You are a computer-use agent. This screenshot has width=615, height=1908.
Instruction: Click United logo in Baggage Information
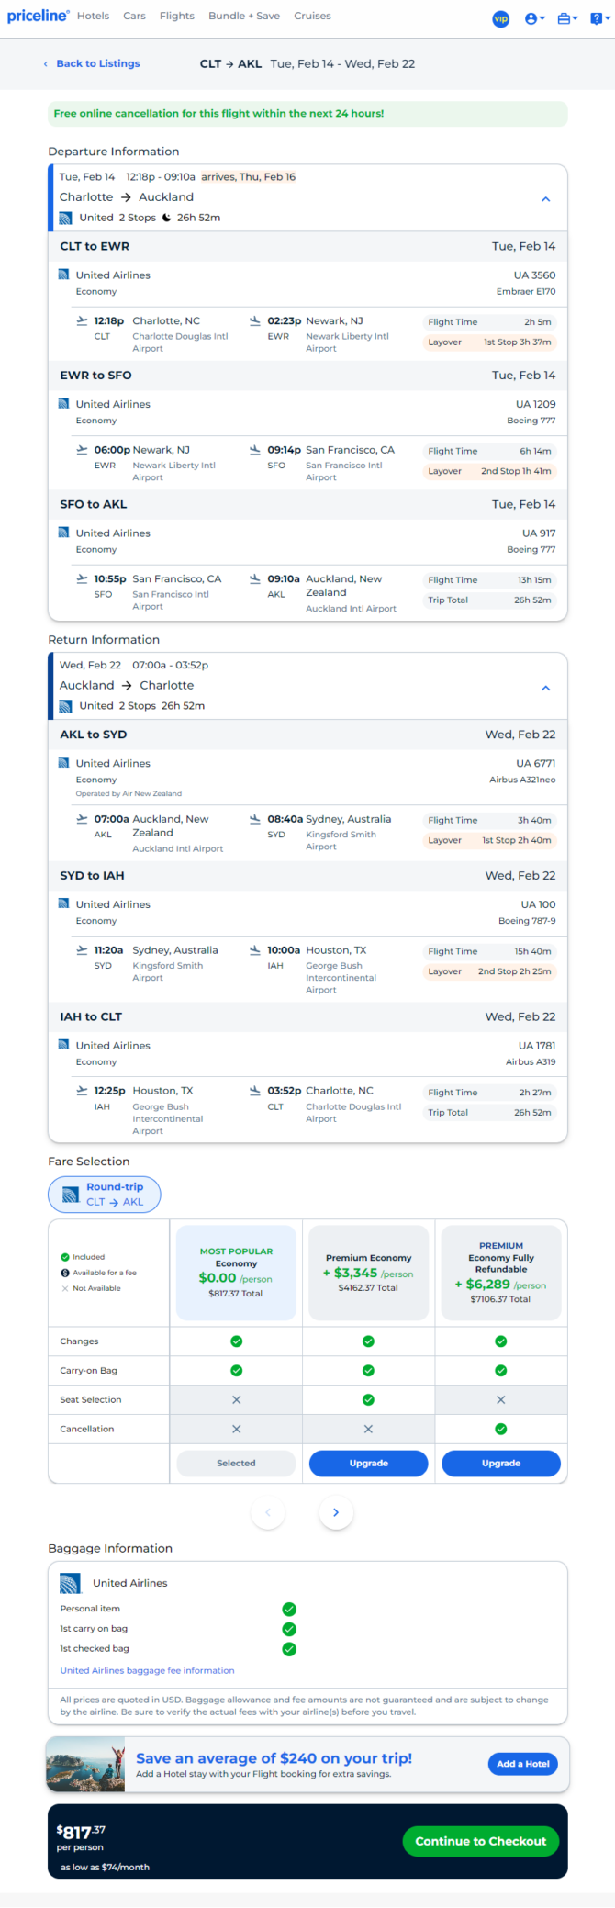tap(71, 1583)
